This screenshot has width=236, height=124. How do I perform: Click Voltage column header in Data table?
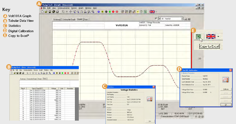54,88
